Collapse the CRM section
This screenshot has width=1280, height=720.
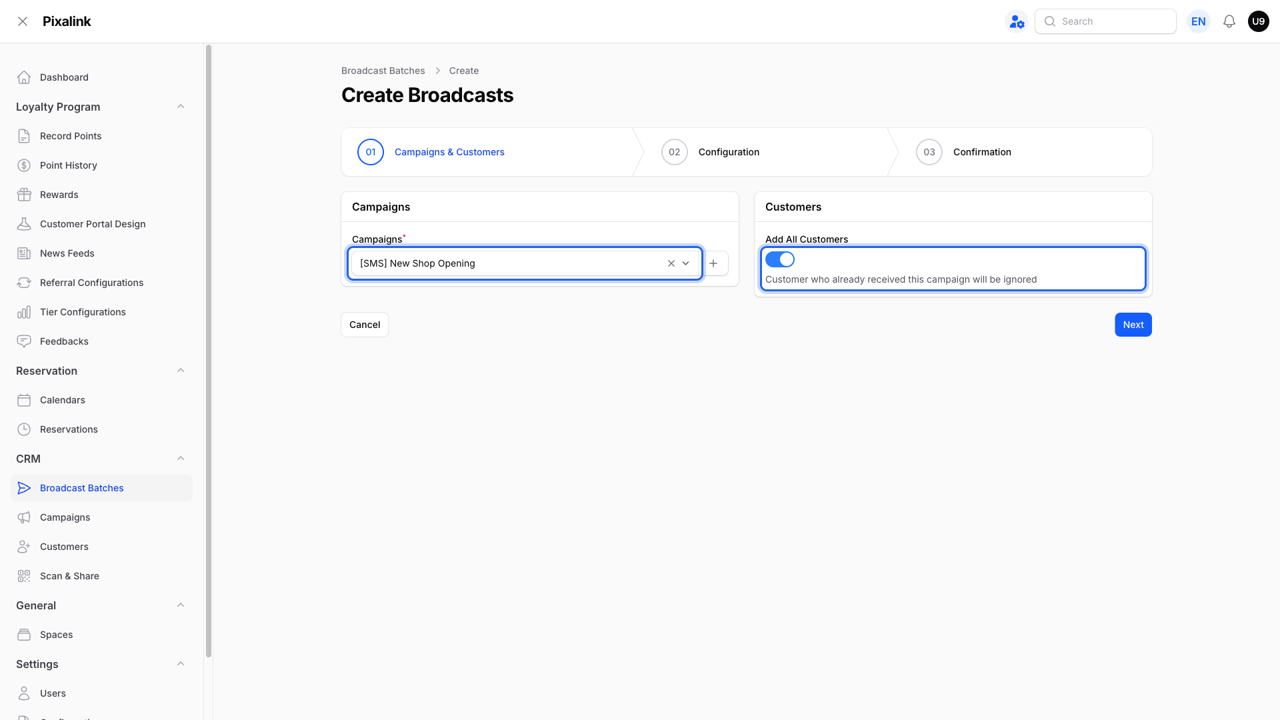point(181,459)
